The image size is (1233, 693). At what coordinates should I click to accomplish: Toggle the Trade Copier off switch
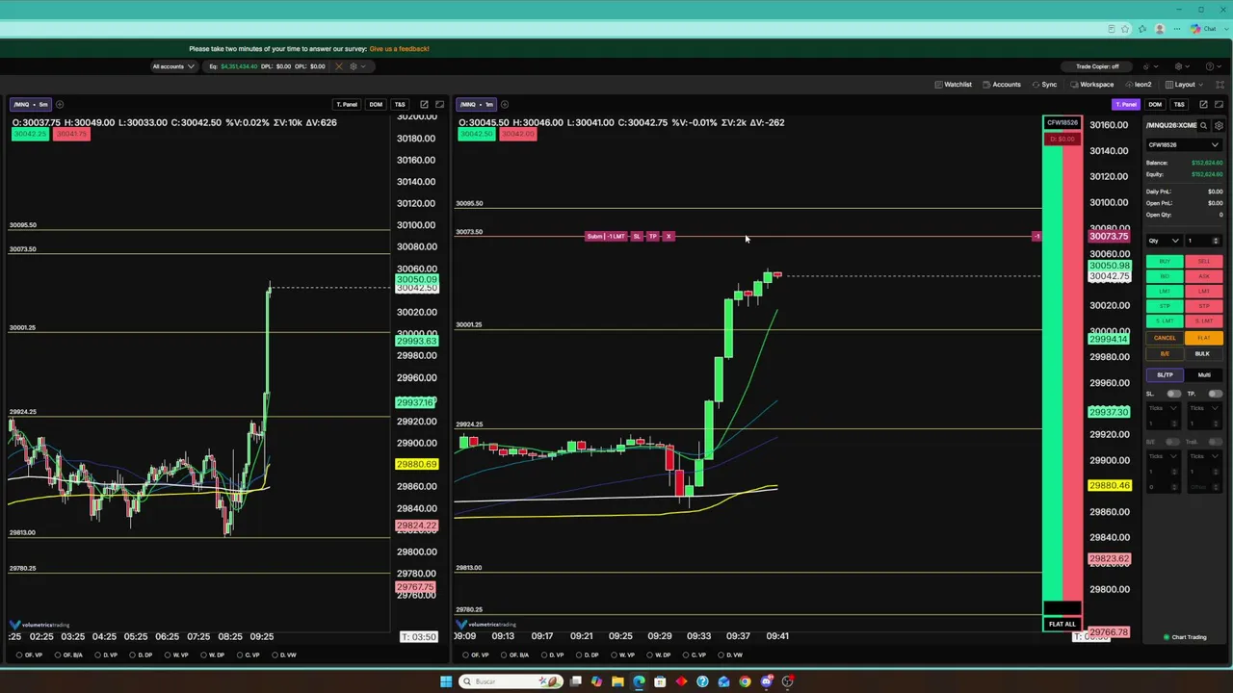click(1097, 66)
